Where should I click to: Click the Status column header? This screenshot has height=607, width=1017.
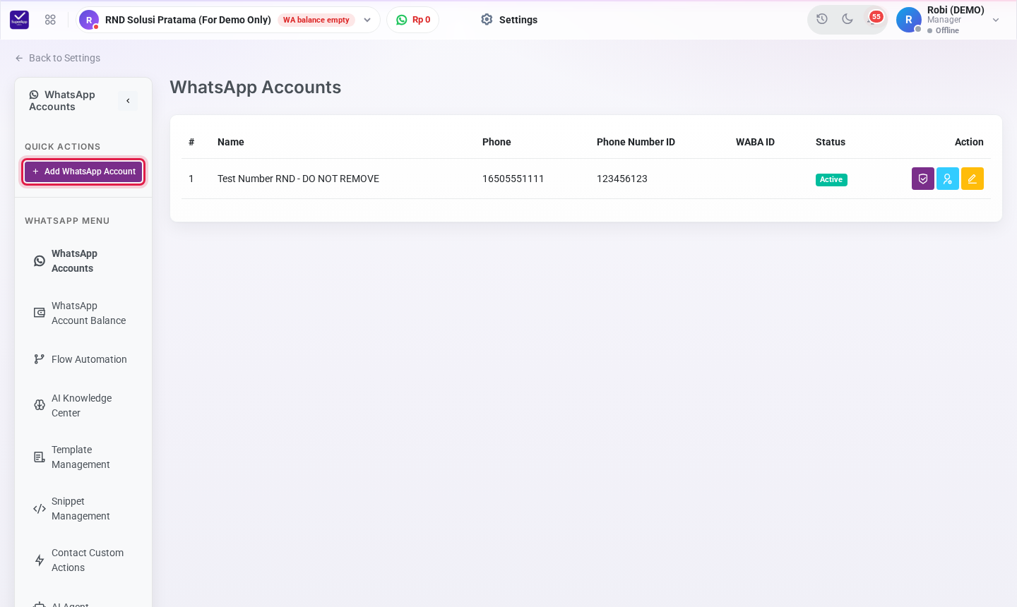pyautogui.click(x=831, y=142)
